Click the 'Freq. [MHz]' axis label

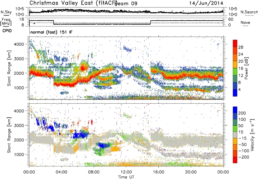[x=6, y=22]
